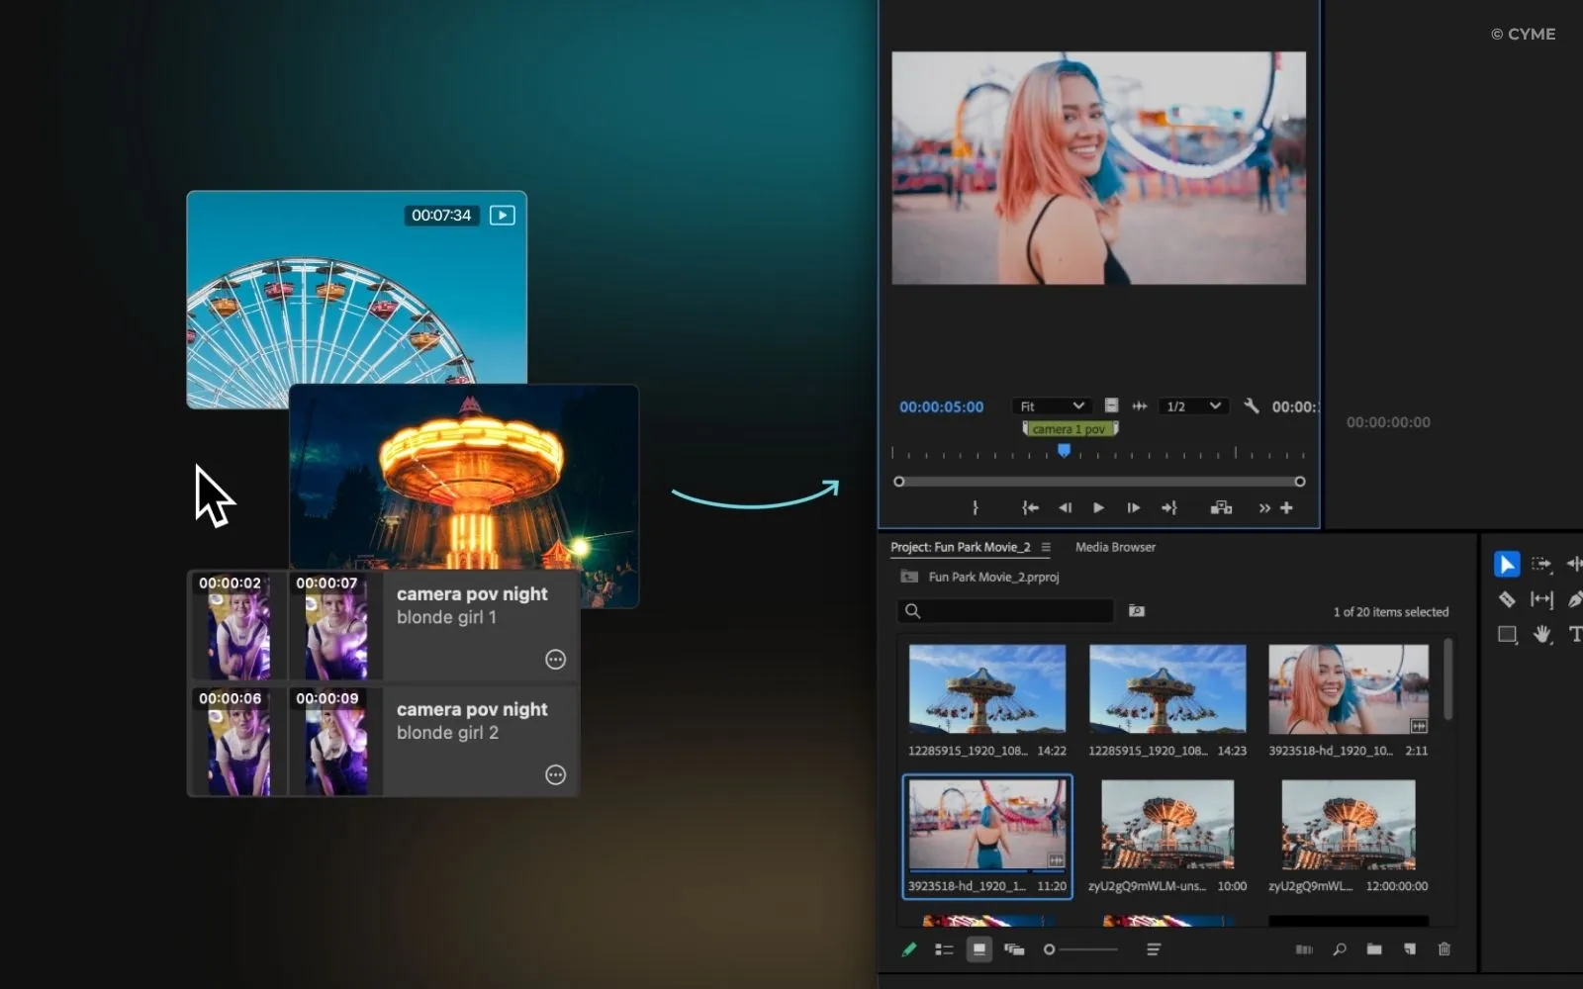Open options for blonde girl 2 row

tap(556, 775)
